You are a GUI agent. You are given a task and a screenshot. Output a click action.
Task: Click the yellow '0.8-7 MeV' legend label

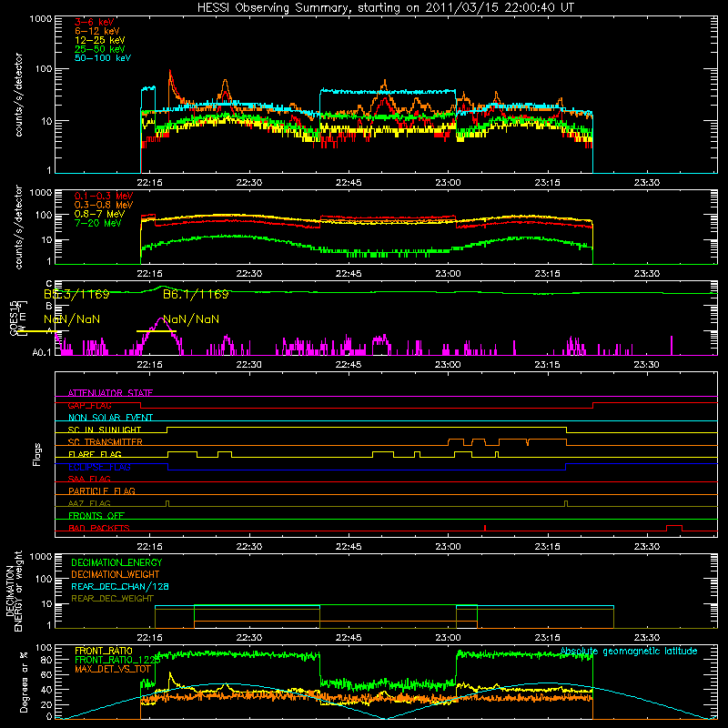click(x=100, y=214)
